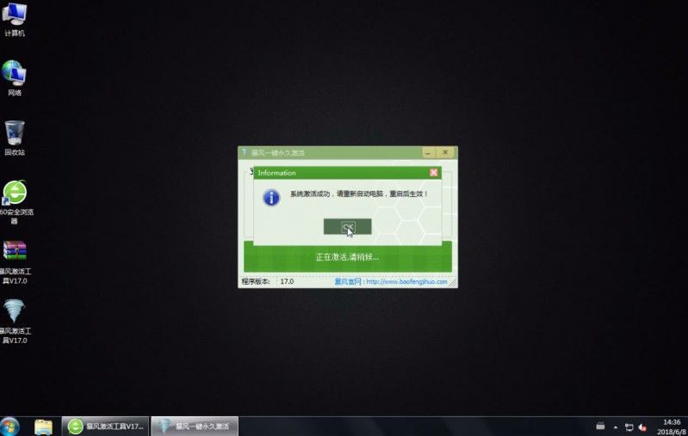Viewport: 688px width, 436px height.
Task: Select the 暴风激活工具V17.0 tornado program icon
Action: pyautogui.click(x=15, y=321)
